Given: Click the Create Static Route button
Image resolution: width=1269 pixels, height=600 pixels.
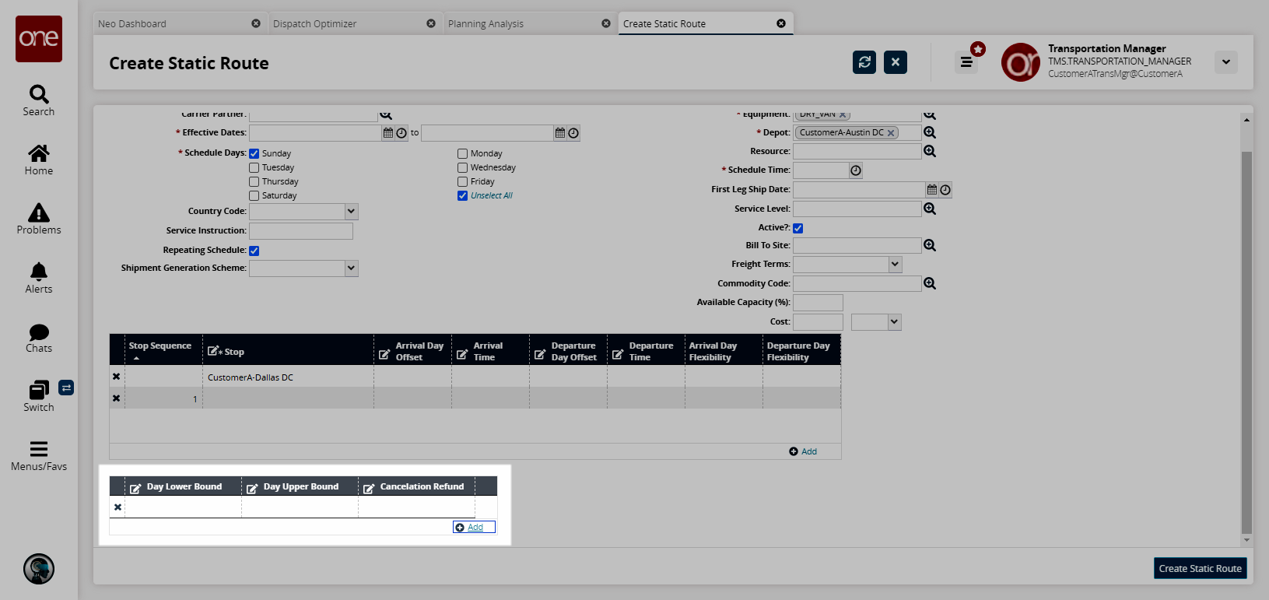Looking at the screenshot, I should coord(1200,569).
